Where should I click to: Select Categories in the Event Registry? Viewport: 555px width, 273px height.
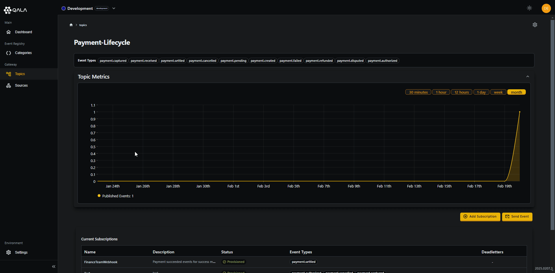point(23,53)
